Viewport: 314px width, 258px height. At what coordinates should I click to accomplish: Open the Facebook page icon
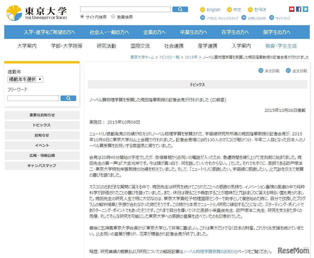(x=299, y=9)
